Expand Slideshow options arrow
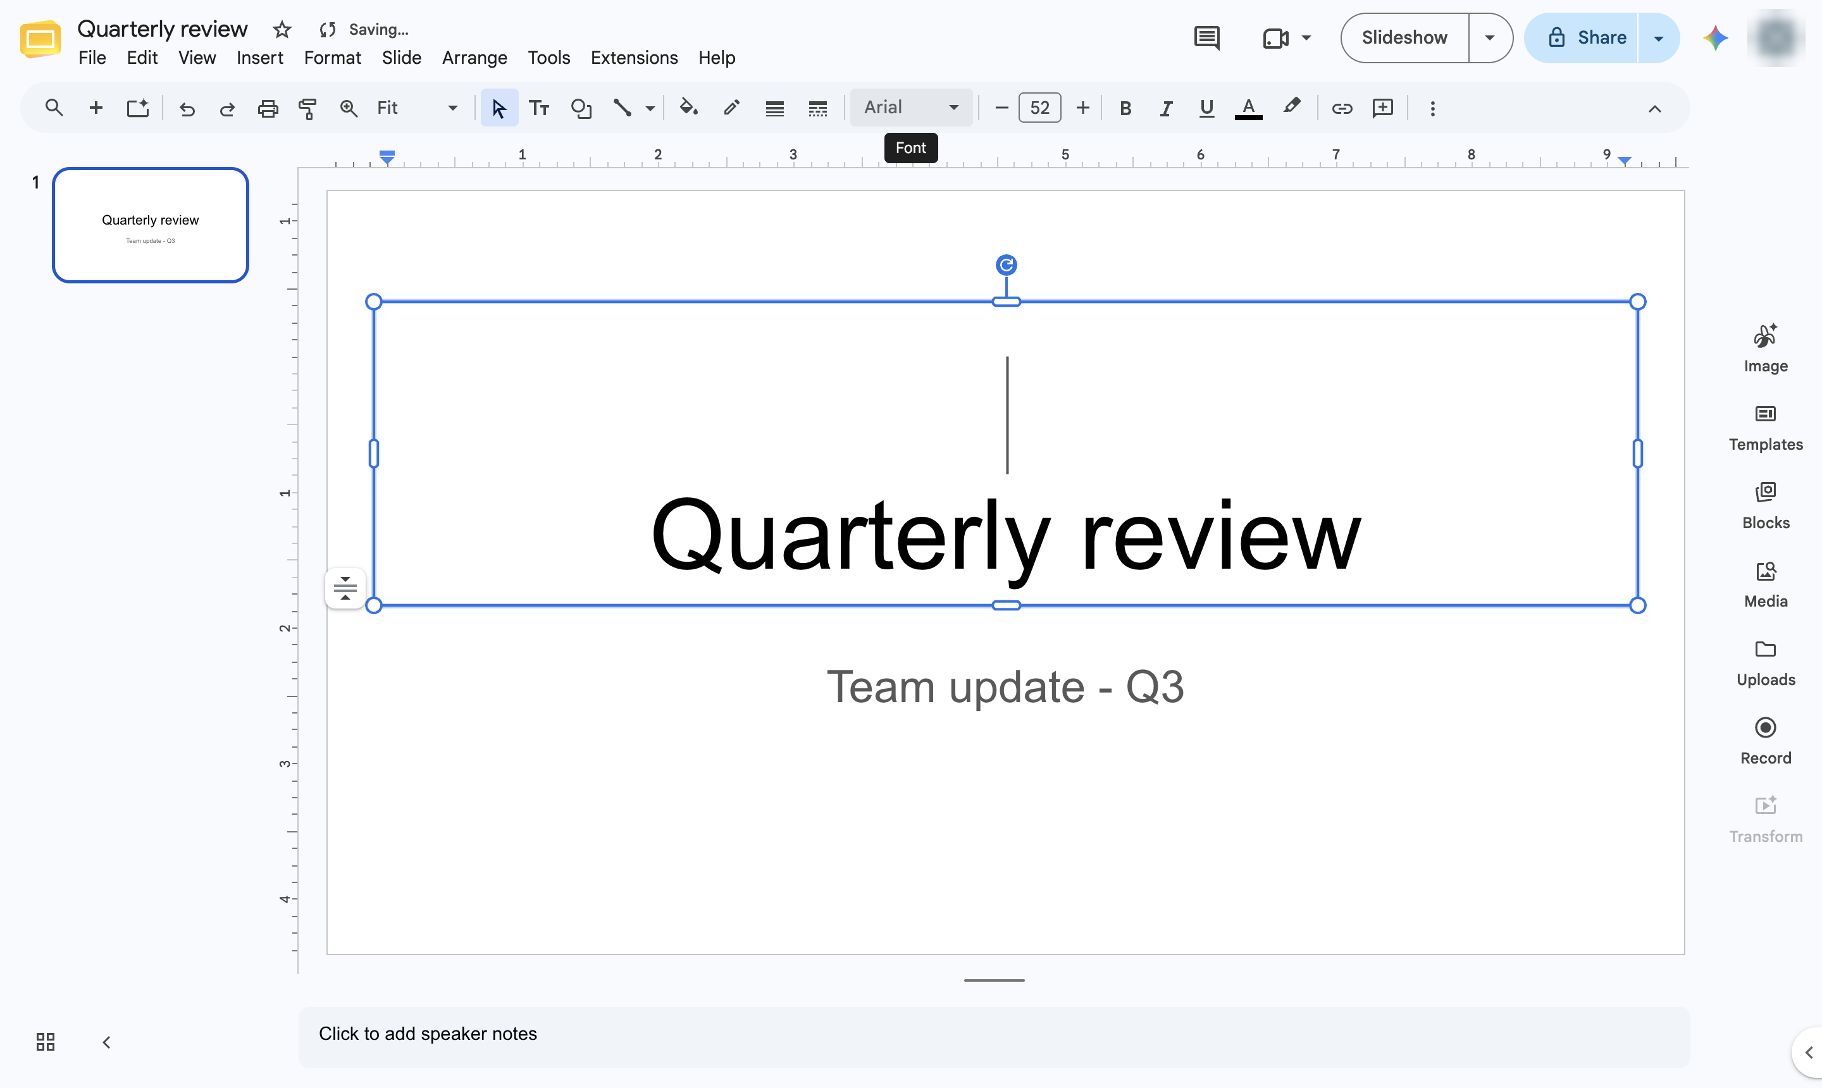This screenshot has width=1822, height=1088. point(1489,37)
